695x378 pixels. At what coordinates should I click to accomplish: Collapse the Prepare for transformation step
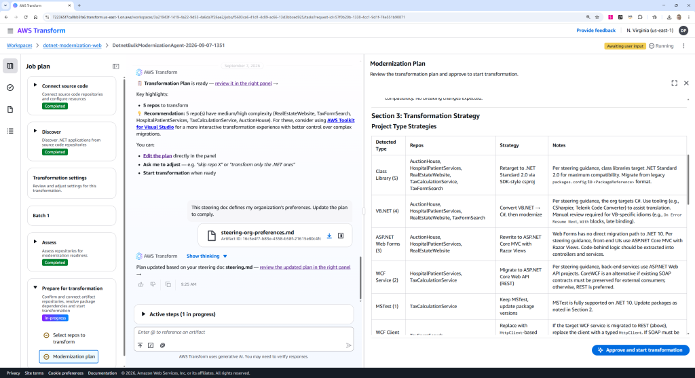click(x=35, y=288)
